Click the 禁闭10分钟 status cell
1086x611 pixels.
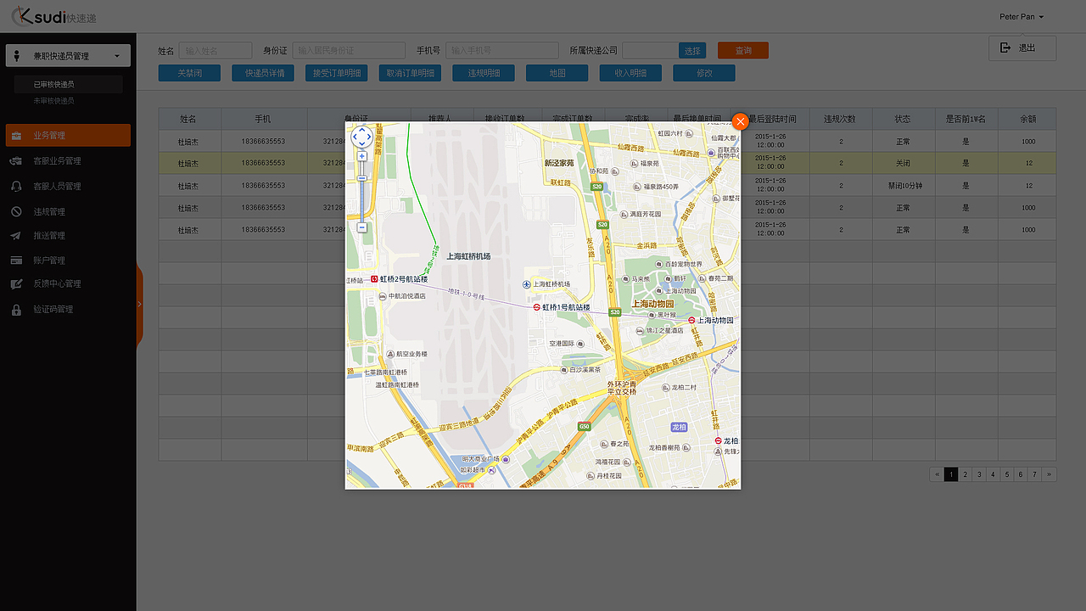click(x=904, y=185)
